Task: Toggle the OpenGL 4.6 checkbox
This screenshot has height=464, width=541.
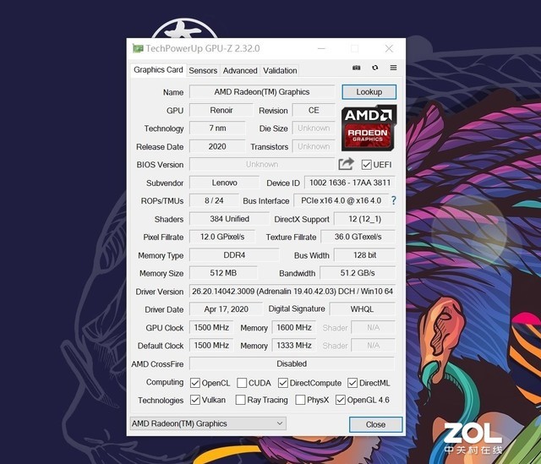Action: click(340, 400)
